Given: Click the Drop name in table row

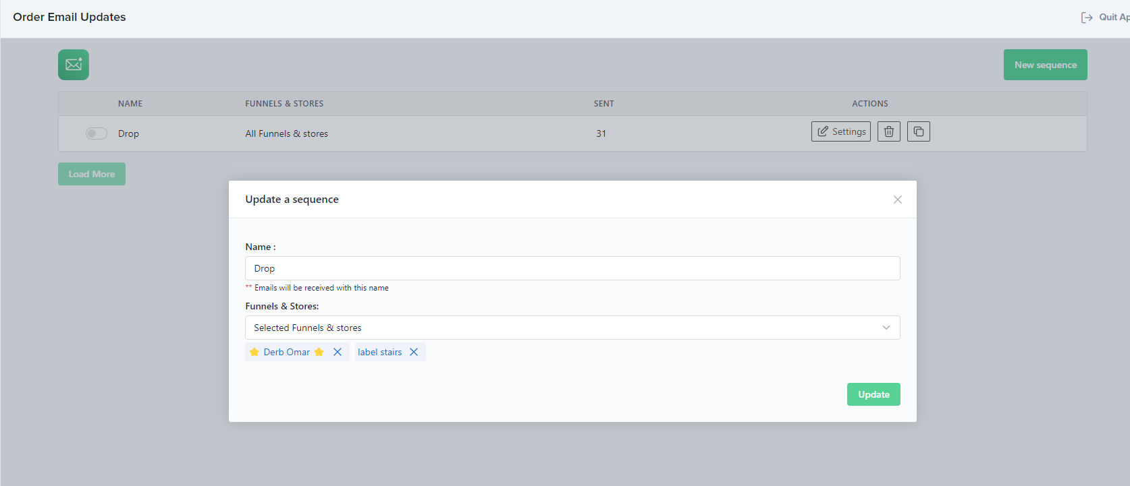Looking at the screenshot, I should click(128, 133).
